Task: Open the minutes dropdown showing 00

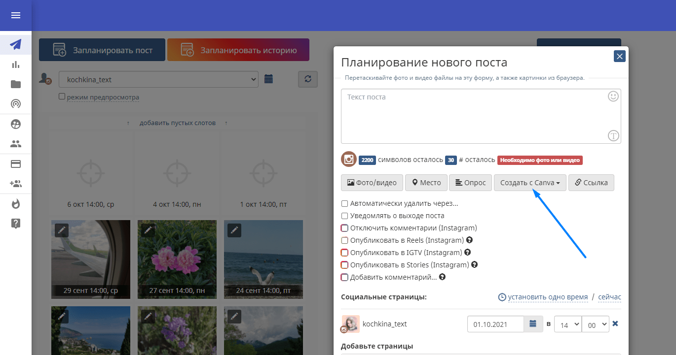Action: pyautogui.click(x=596, y=324)
